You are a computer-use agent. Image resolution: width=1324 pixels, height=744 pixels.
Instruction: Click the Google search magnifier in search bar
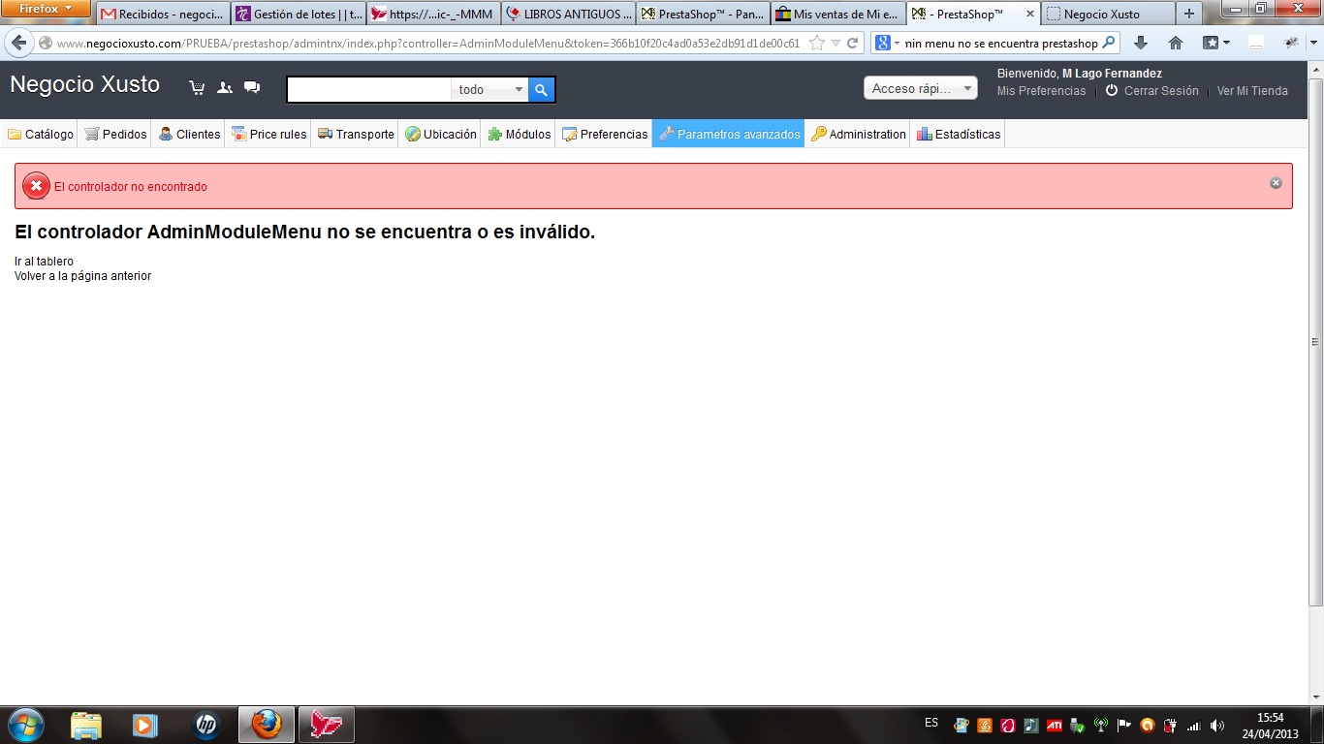click(1109, 43)
